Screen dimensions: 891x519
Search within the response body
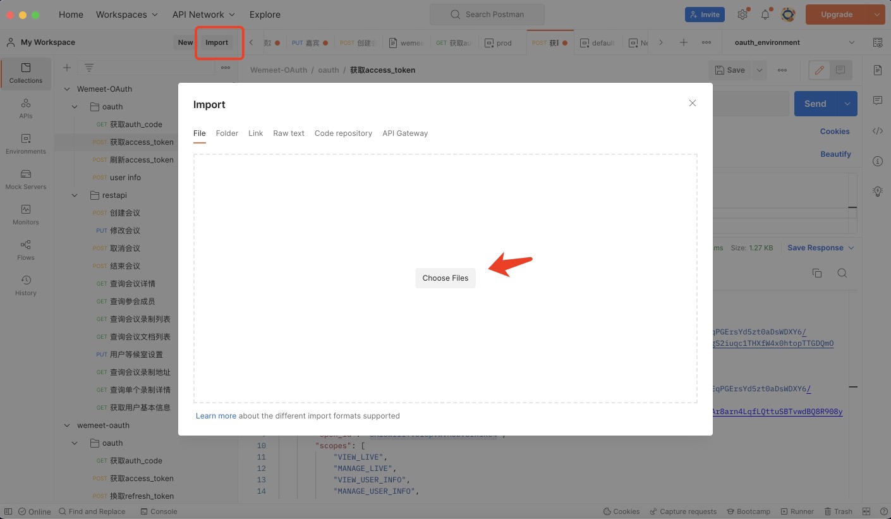(x=842, y=273)
